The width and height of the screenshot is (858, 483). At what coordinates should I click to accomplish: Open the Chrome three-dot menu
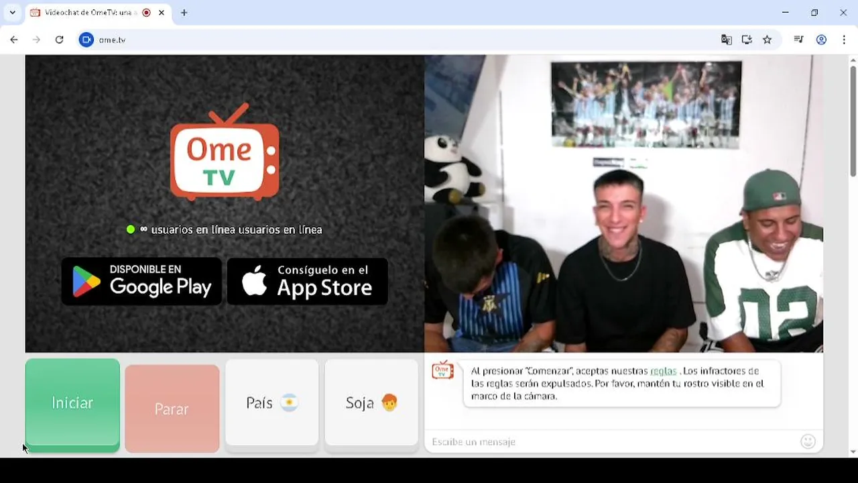tap(844, 40)
